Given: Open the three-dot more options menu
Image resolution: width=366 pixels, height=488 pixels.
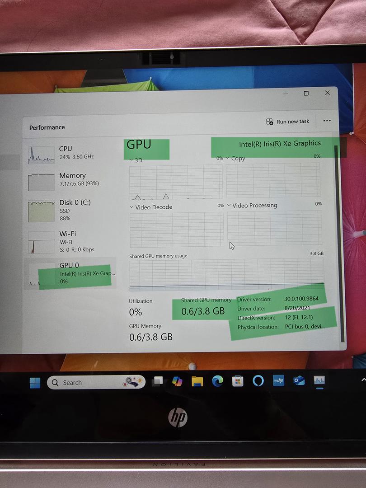Looking at the screenshot, I should [x=327, y=121].
